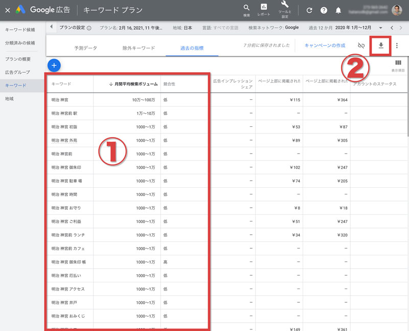Image resolution: width=409 pixels, height=331 pixels.
Task: Open 広告グループ in the sidebar
Action: (x=17, y=72)
